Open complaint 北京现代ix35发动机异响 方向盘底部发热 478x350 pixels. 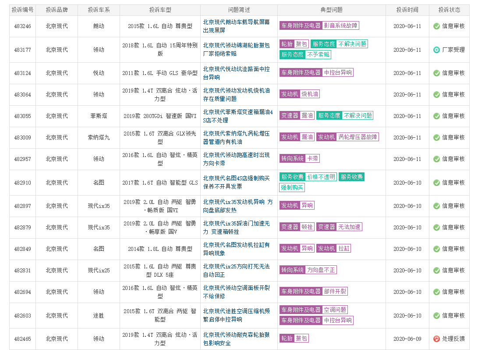coord(238,206)
